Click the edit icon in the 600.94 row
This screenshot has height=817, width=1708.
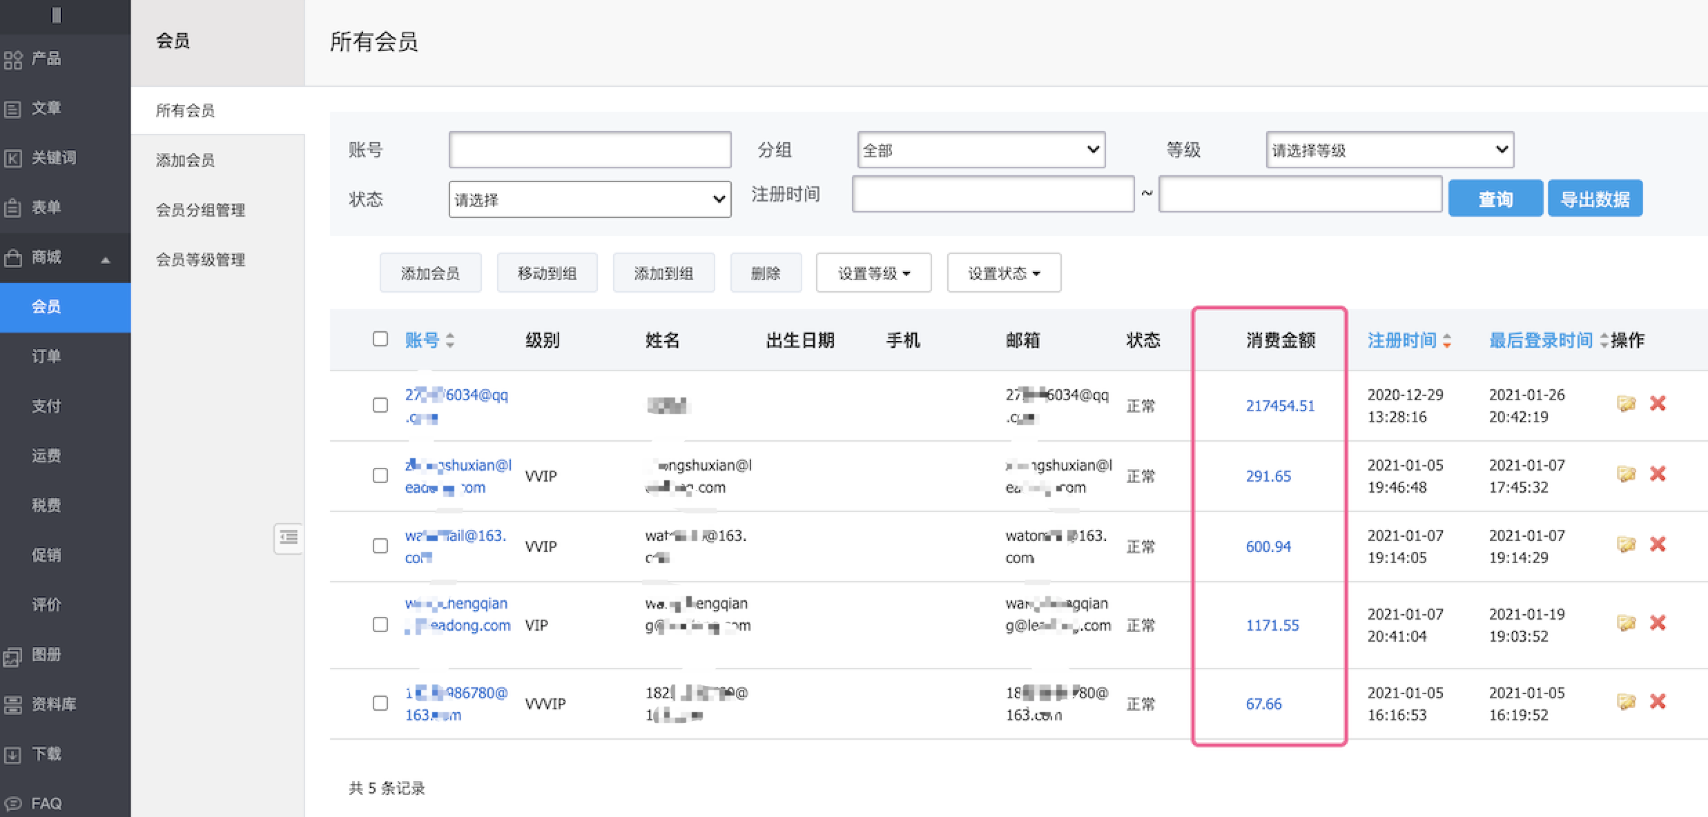pyautogui.click(x=1626, y=544)
